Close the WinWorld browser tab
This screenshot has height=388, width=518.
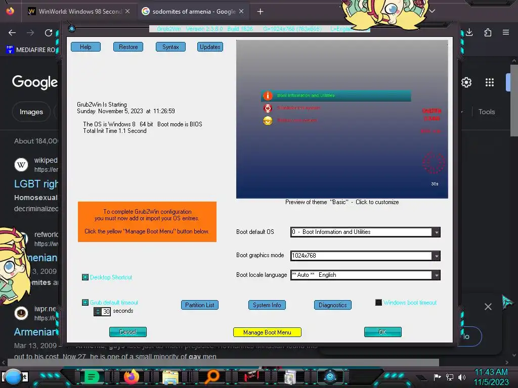point(127,11)
